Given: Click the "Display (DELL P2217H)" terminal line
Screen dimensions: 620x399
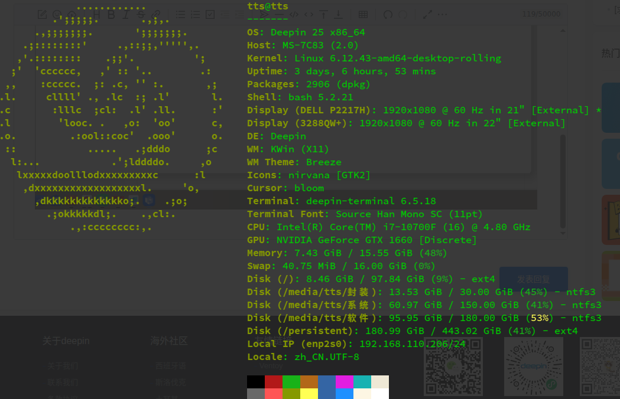Looking at the screenshot, I should 424,110.
